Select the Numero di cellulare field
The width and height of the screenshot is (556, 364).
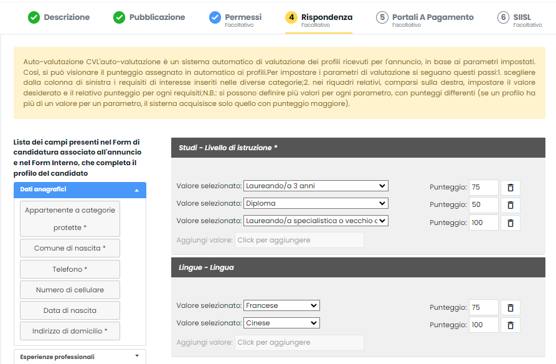click(x=70, y=290)
